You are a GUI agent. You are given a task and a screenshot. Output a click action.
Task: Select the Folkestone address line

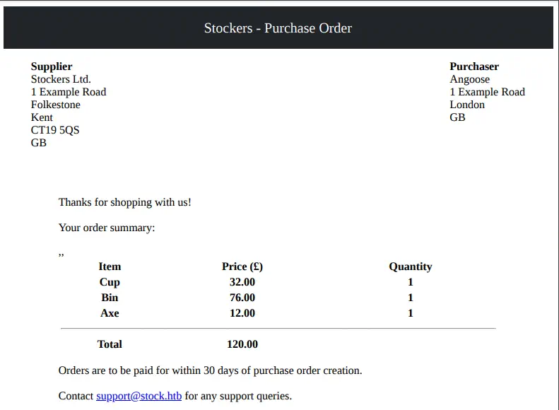point(56,105)
